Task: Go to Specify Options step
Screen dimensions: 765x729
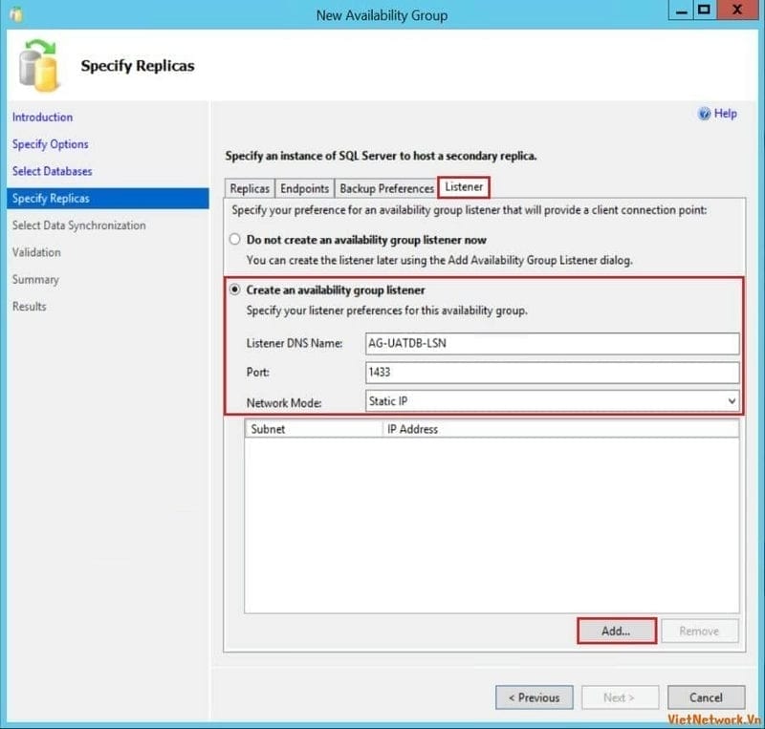Action: (50, 144)
